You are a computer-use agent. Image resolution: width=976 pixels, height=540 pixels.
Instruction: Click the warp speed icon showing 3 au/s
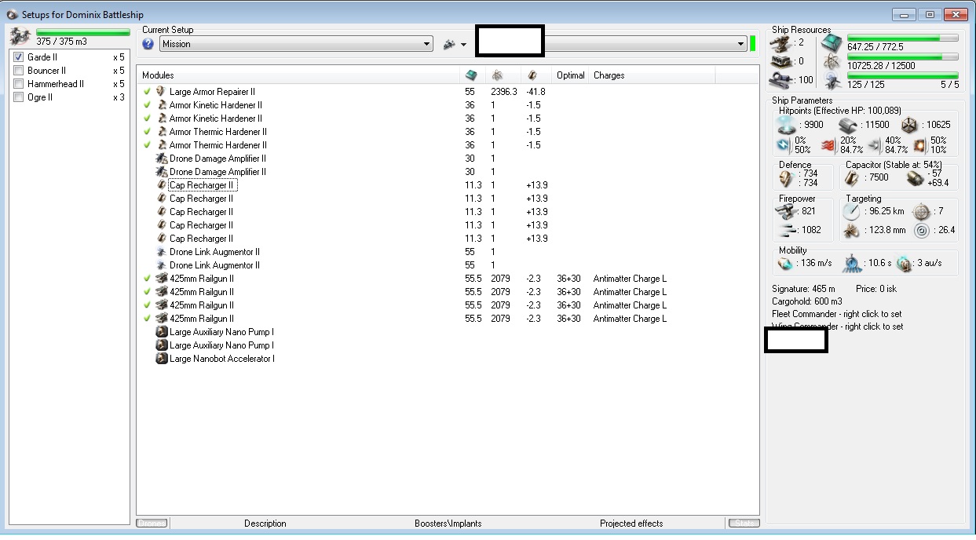pos(905,264)
